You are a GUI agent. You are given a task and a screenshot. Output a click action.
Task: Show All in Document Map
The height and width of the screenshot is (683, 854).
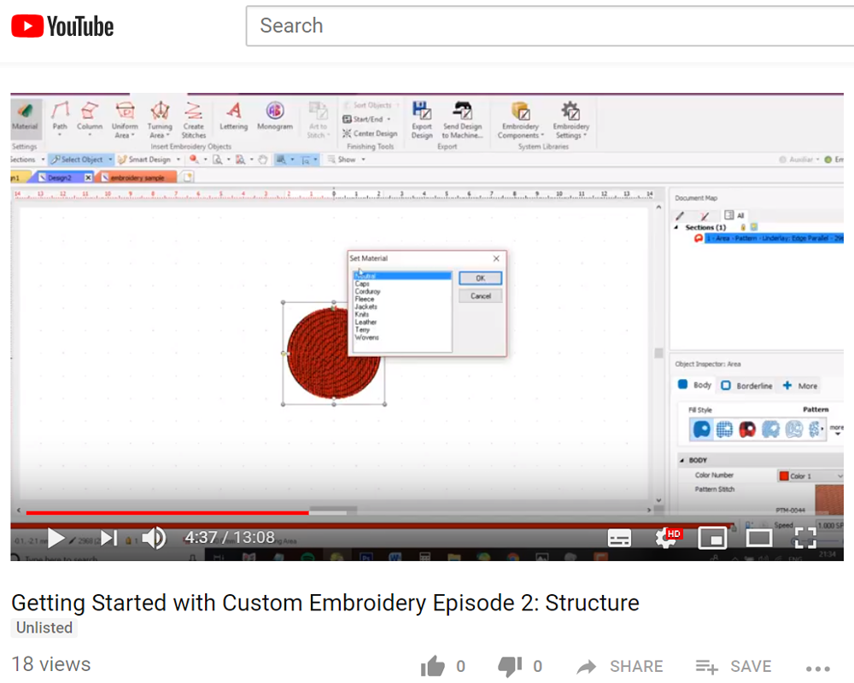click(x=734, y=215)
